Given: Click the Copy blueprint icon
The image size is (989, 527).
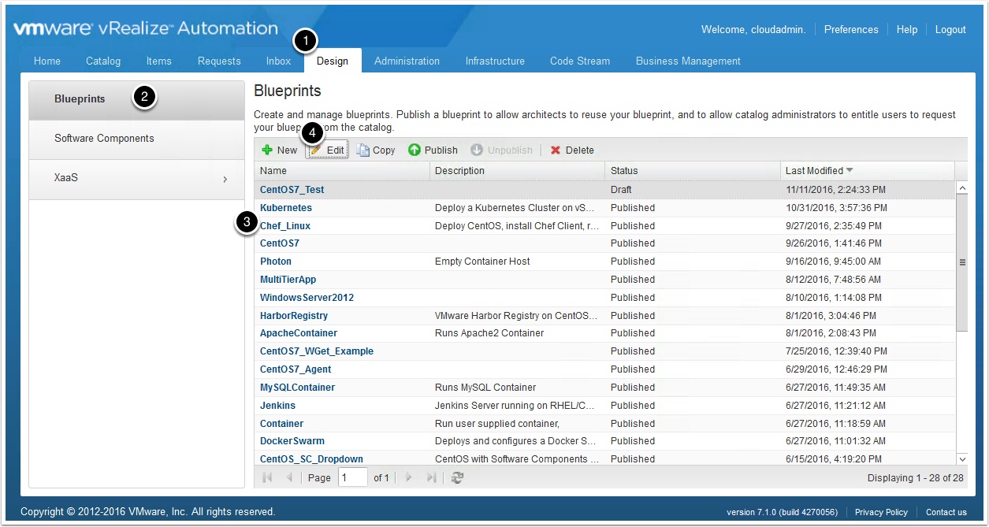Looking at the screenshot, I should click(x=363, y=150).
